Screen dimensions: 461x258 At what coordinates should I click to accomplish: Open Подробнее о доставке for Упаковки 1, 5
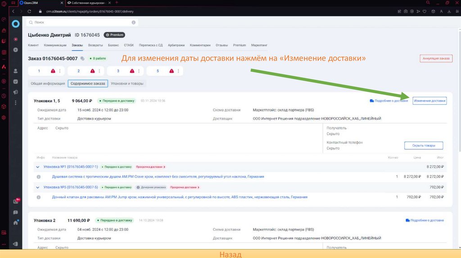pos(389,101)
